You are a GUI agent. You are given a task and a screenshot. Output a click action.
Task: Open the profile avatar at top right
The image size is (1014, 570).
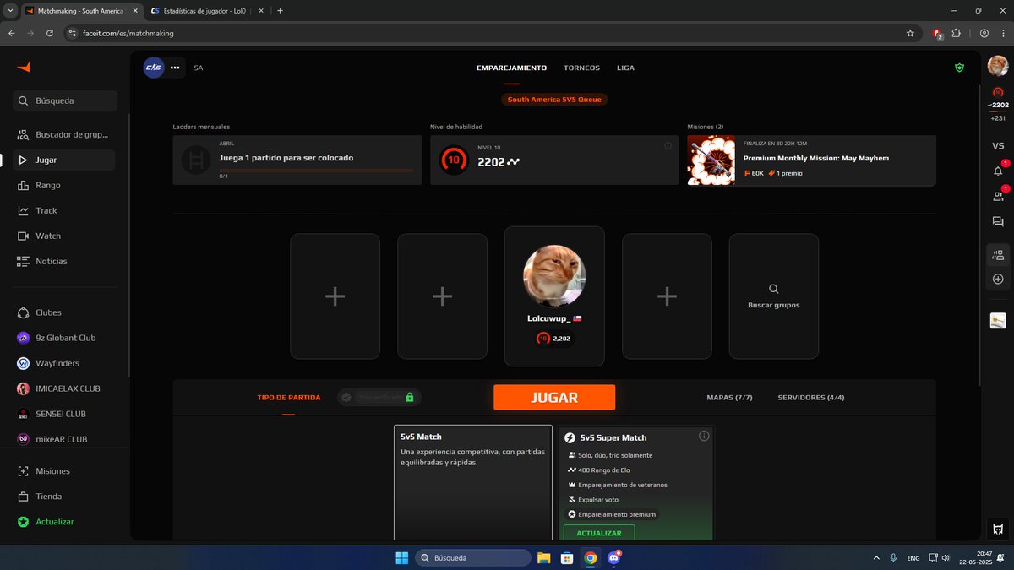pyautogui.click(x=998, y=66)
